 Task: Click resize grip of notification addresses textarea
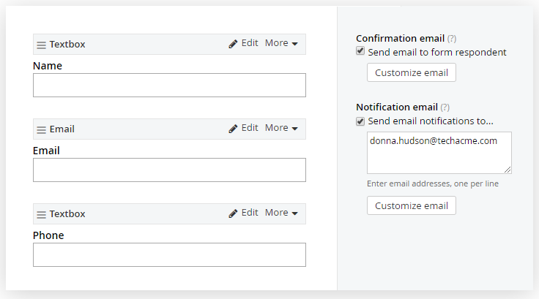(508, 170)
